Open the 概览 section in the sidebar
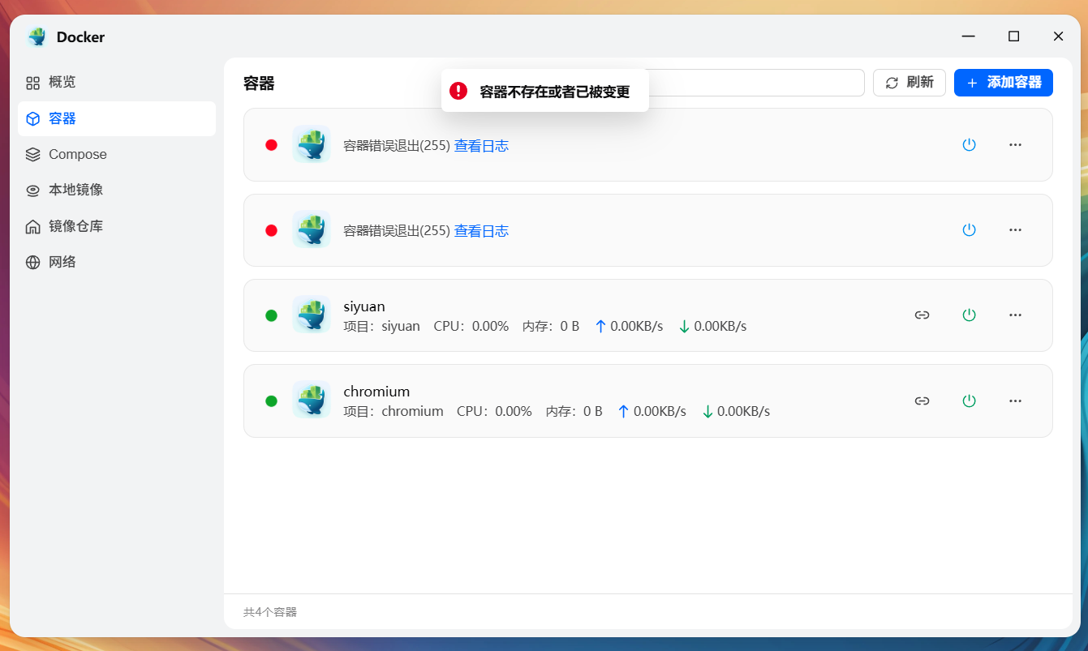 pyautogui.click(x=117, y=83)
